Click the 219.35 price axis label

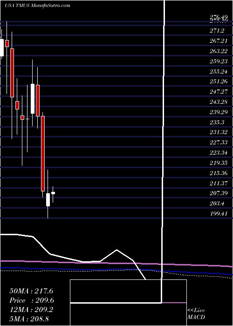click(218, 163)
